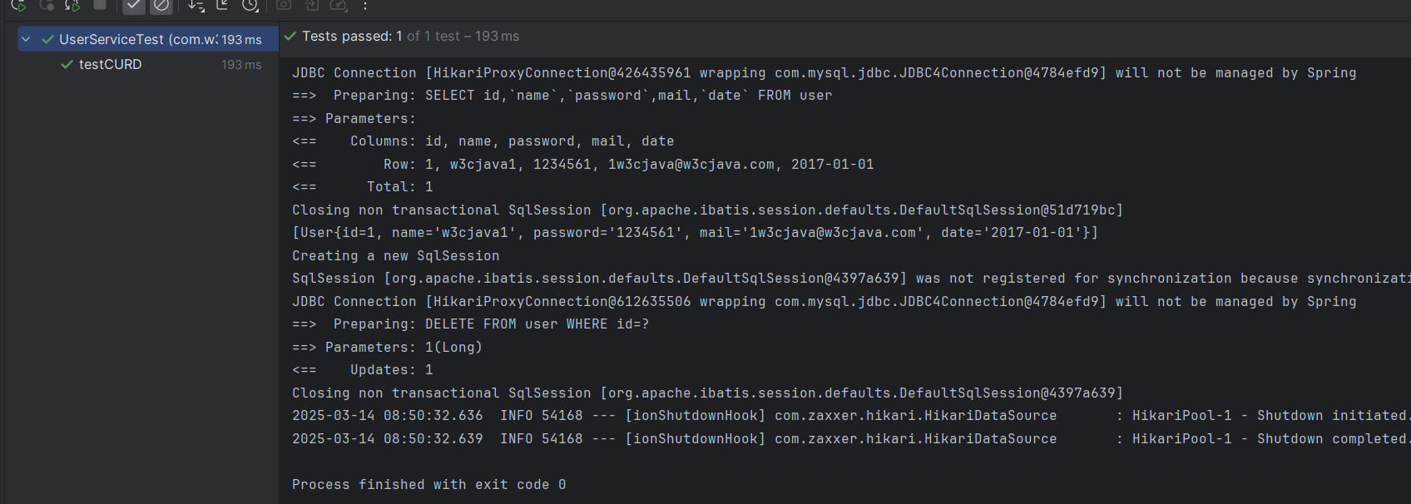The image size is (1411, 504).
Task: Click the Process finished exit code line
Action: [x=429, y=484]
